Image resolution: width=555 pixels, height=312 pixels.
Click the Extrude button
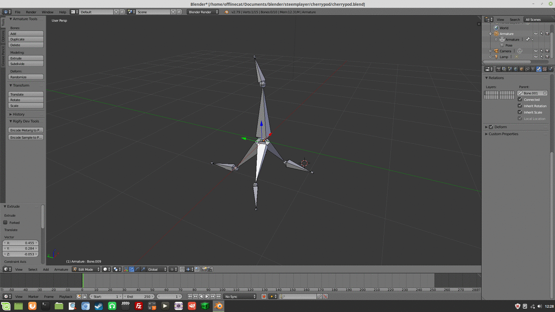click(x=26, y=58)
